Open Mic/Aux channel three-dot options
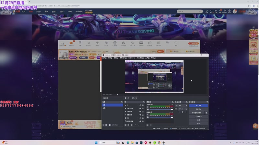Image resolution: width=259 pixels, height=145 pixels. 148,107
